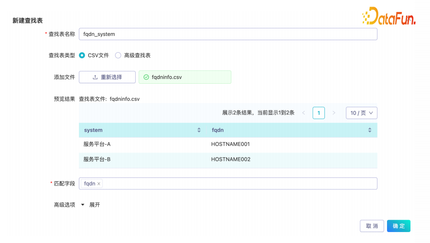Click the 查找表名称 input field

pos(228,34)
